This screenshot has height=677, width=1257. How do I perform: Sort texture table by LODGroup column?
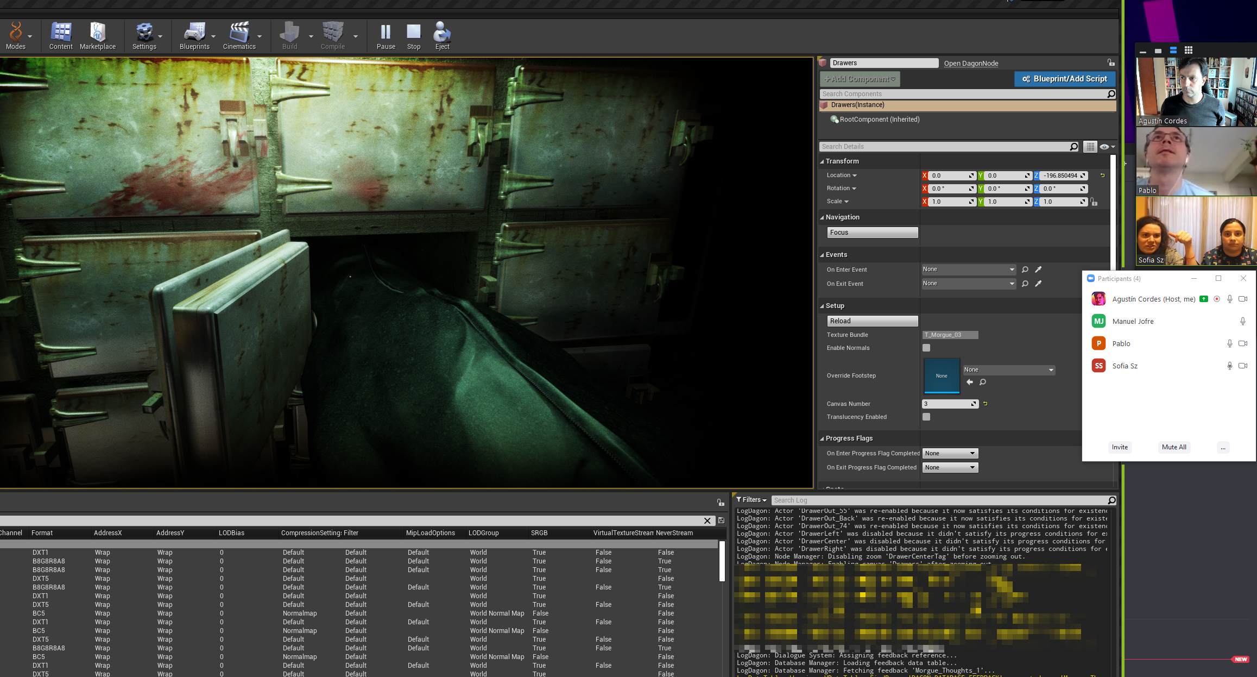483,533
